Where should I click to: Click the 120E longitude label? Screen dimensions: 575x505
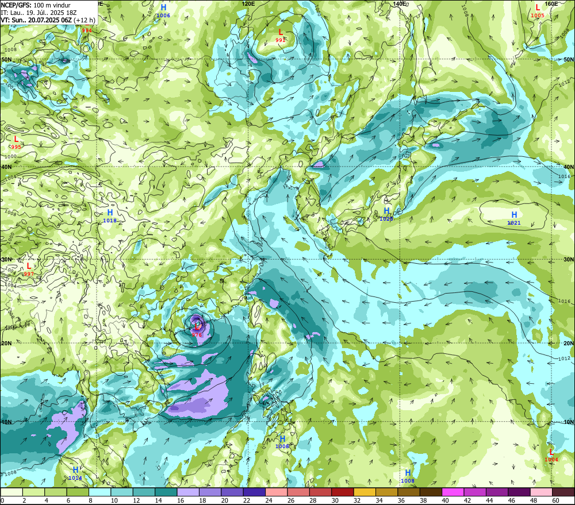pyautogui.click(x=248, y=3)
